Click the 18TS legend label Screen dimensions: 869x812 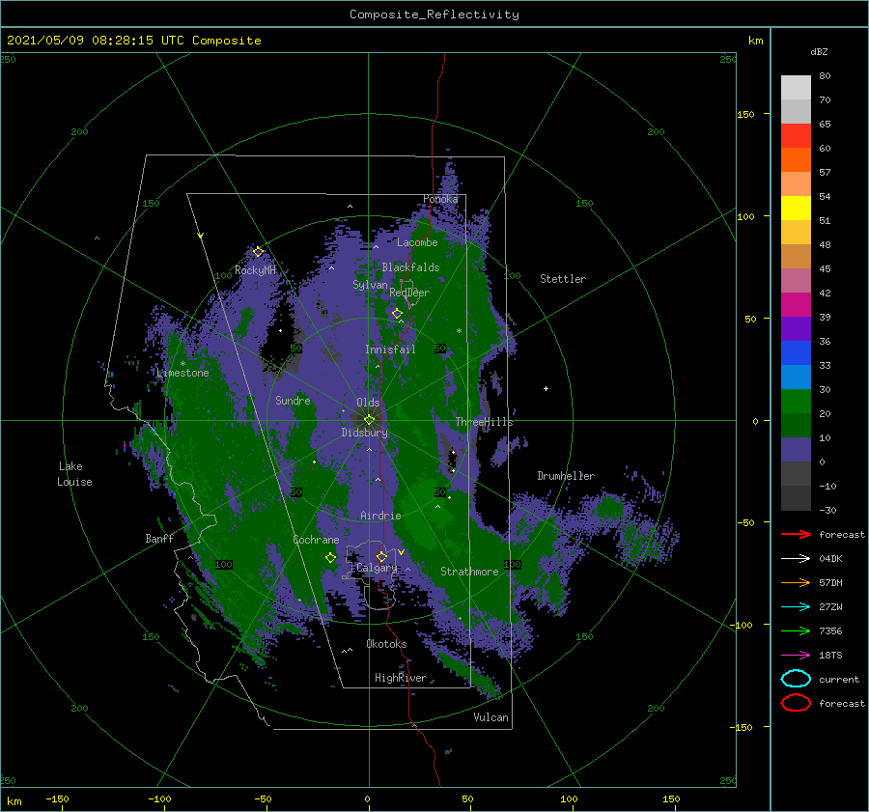(x=830, y=656)
